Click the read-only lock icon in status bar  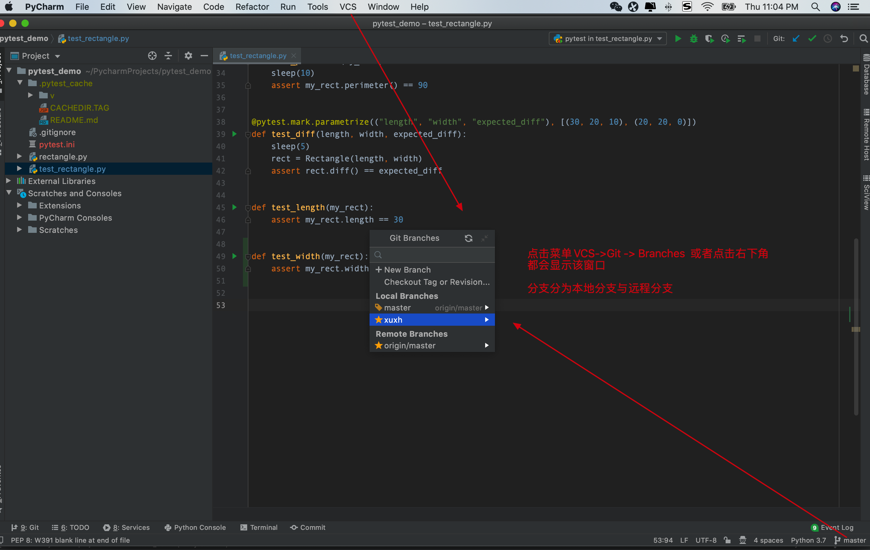727,540
